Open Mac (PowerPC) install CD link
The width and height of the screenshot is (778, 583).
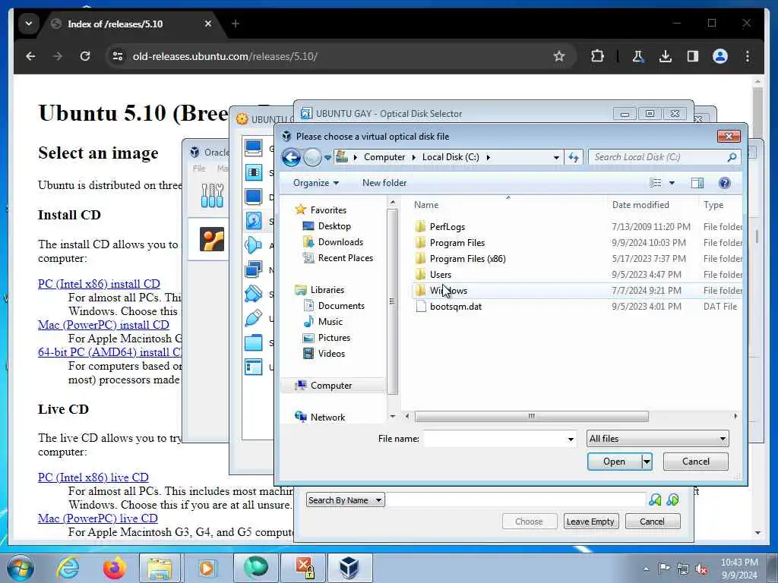click(x=103, y=325)
